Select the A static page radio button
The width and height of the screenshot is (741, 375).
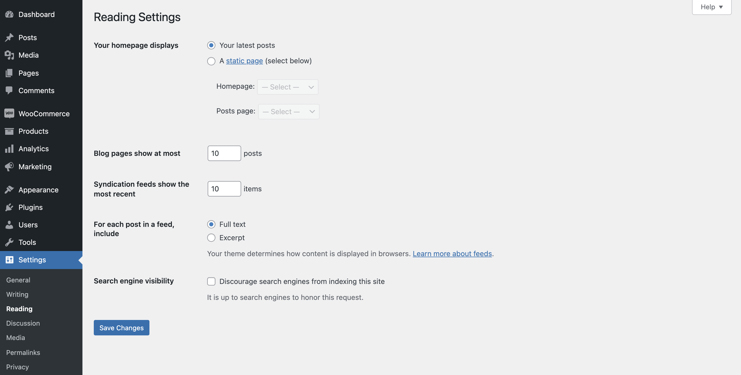pyautogui.click(x=211, y=61)
